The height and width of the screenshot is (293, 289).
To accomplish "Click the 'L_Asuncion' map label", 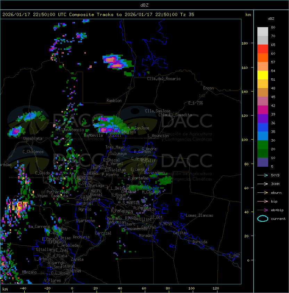I will point(158,136).
